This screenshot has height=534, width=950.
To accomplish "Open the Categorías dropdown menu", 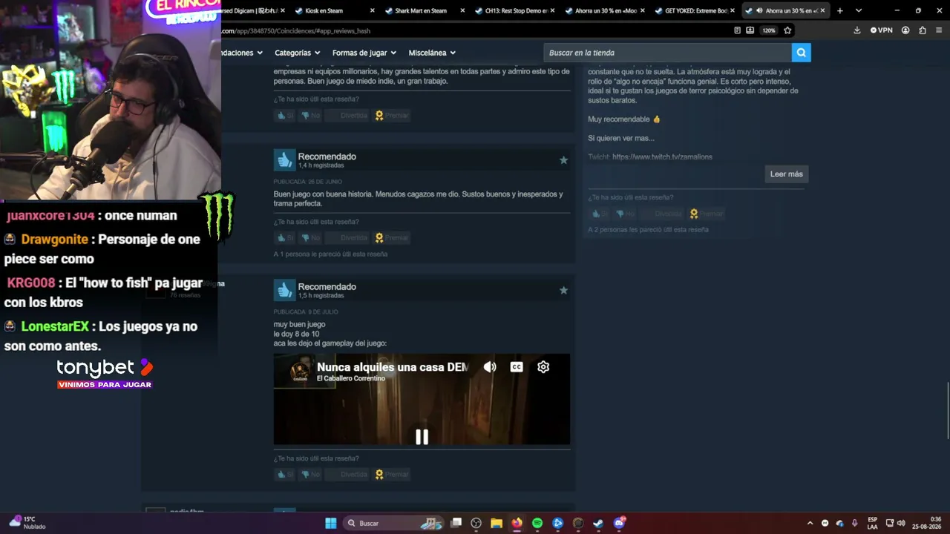I will [298, 53].
